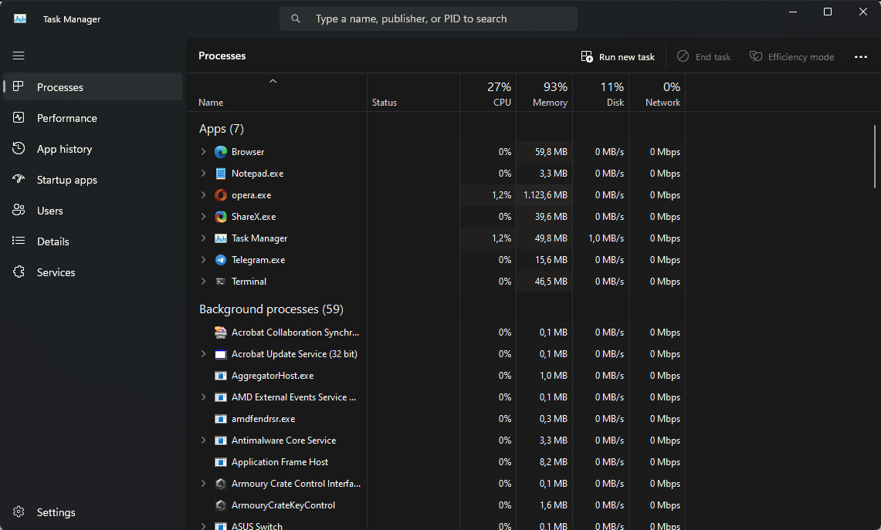Screen dimensions: 881x530
Task: Sort processes by Disk column
Action: [x=601, y=93]
